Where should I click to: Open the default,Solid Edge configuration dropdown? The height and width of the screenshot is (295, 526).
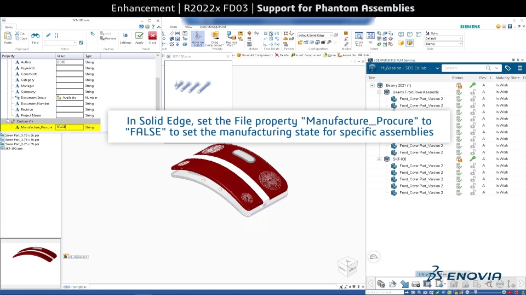click(x=331, y=35)
